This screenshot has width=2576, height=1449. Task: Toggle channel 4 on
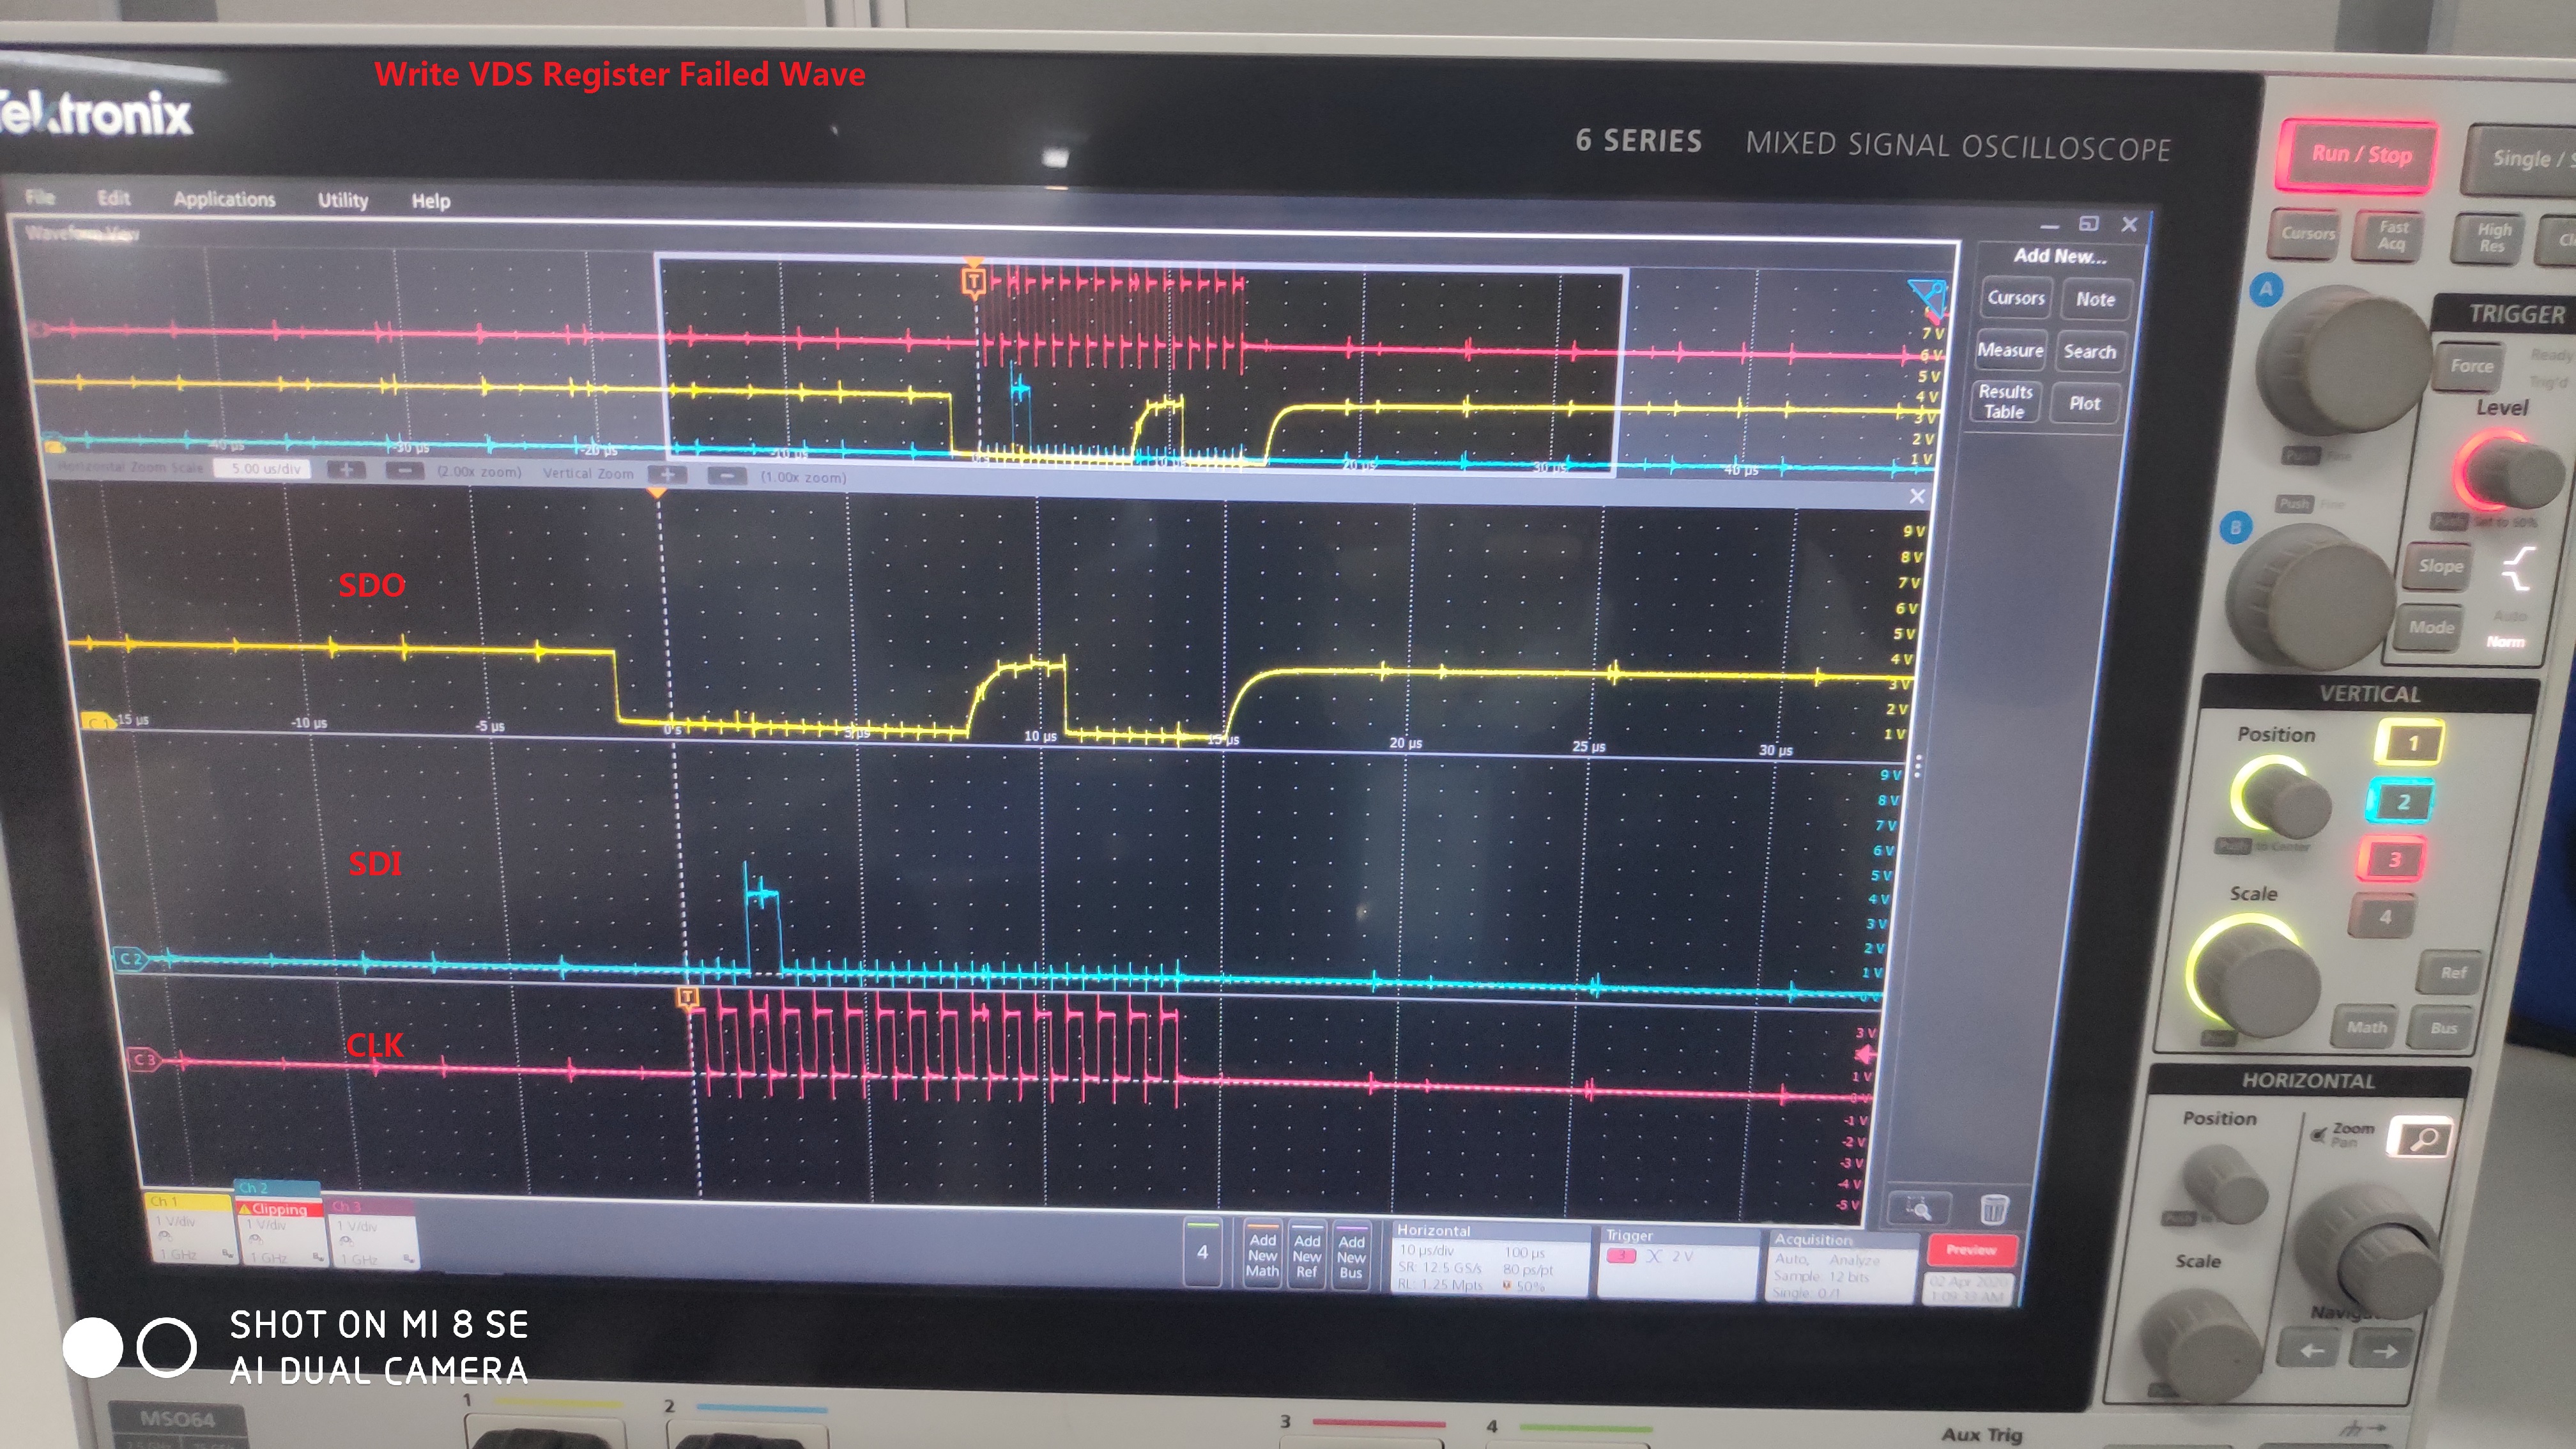pyautogui.click(x=1202, y=1252)
